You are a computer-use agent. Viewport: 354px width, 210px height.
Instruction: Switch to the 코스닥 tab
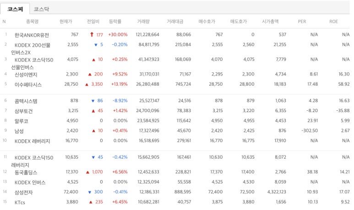(x=41, y=9)
